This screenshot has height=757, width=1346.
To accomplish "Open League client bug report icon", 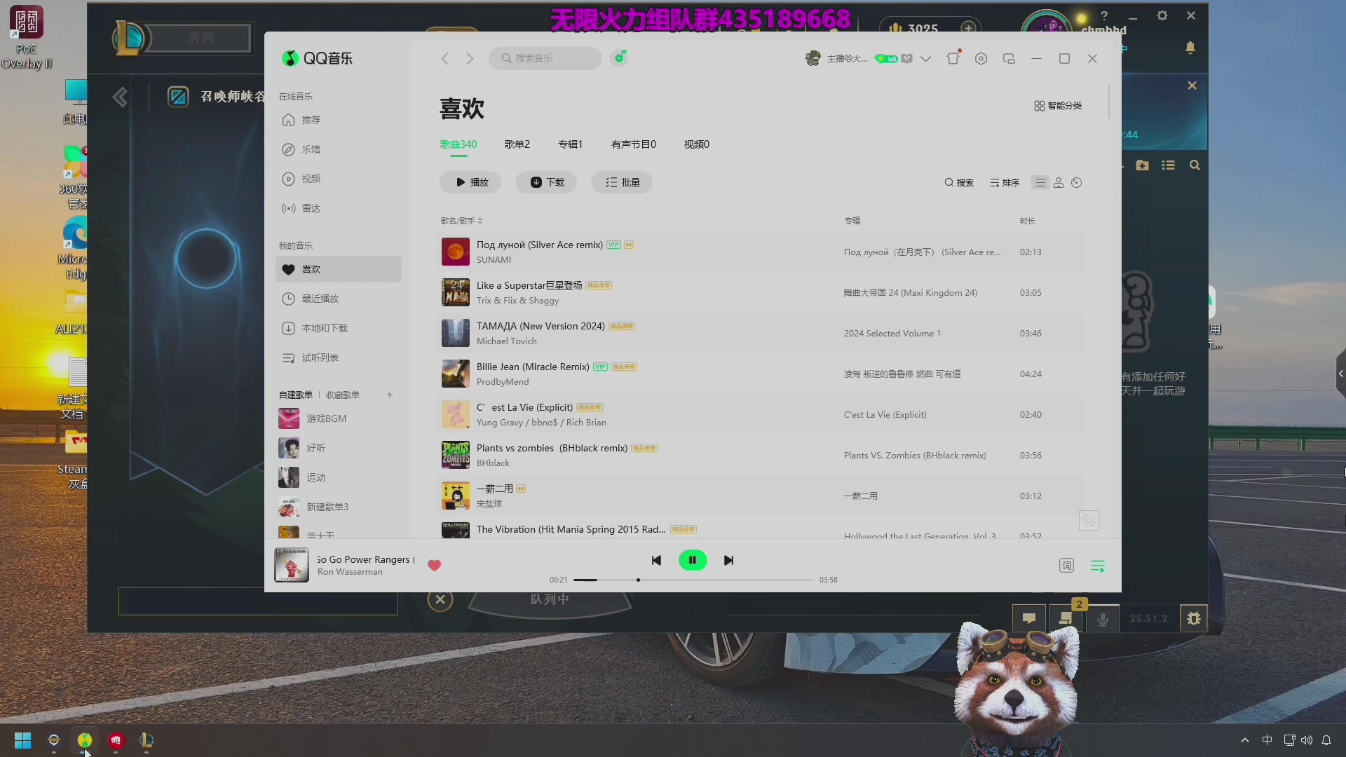I will [x=1194, y=618].
